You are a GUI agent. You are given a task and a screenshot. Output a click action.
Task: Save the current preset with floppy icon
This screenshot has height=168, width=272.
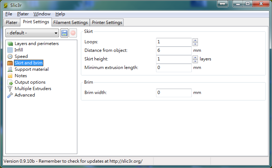64,33
